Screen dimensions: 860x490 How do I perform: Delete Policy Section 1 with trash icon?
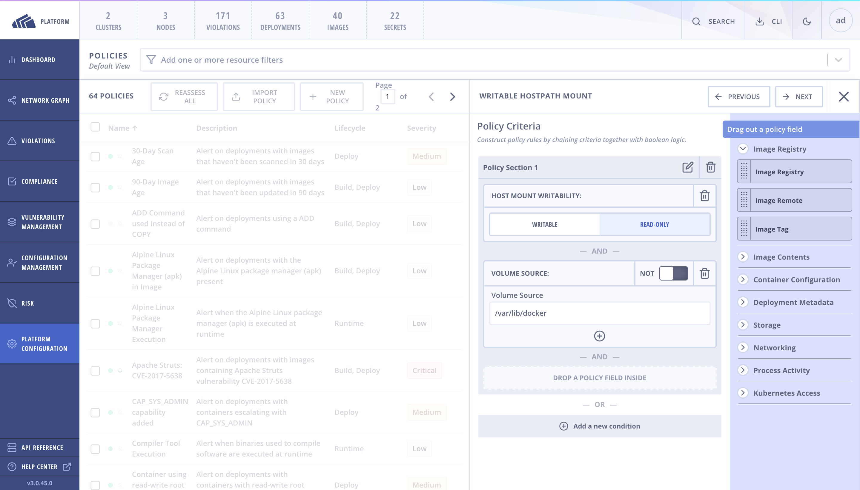tap(710, 167)
